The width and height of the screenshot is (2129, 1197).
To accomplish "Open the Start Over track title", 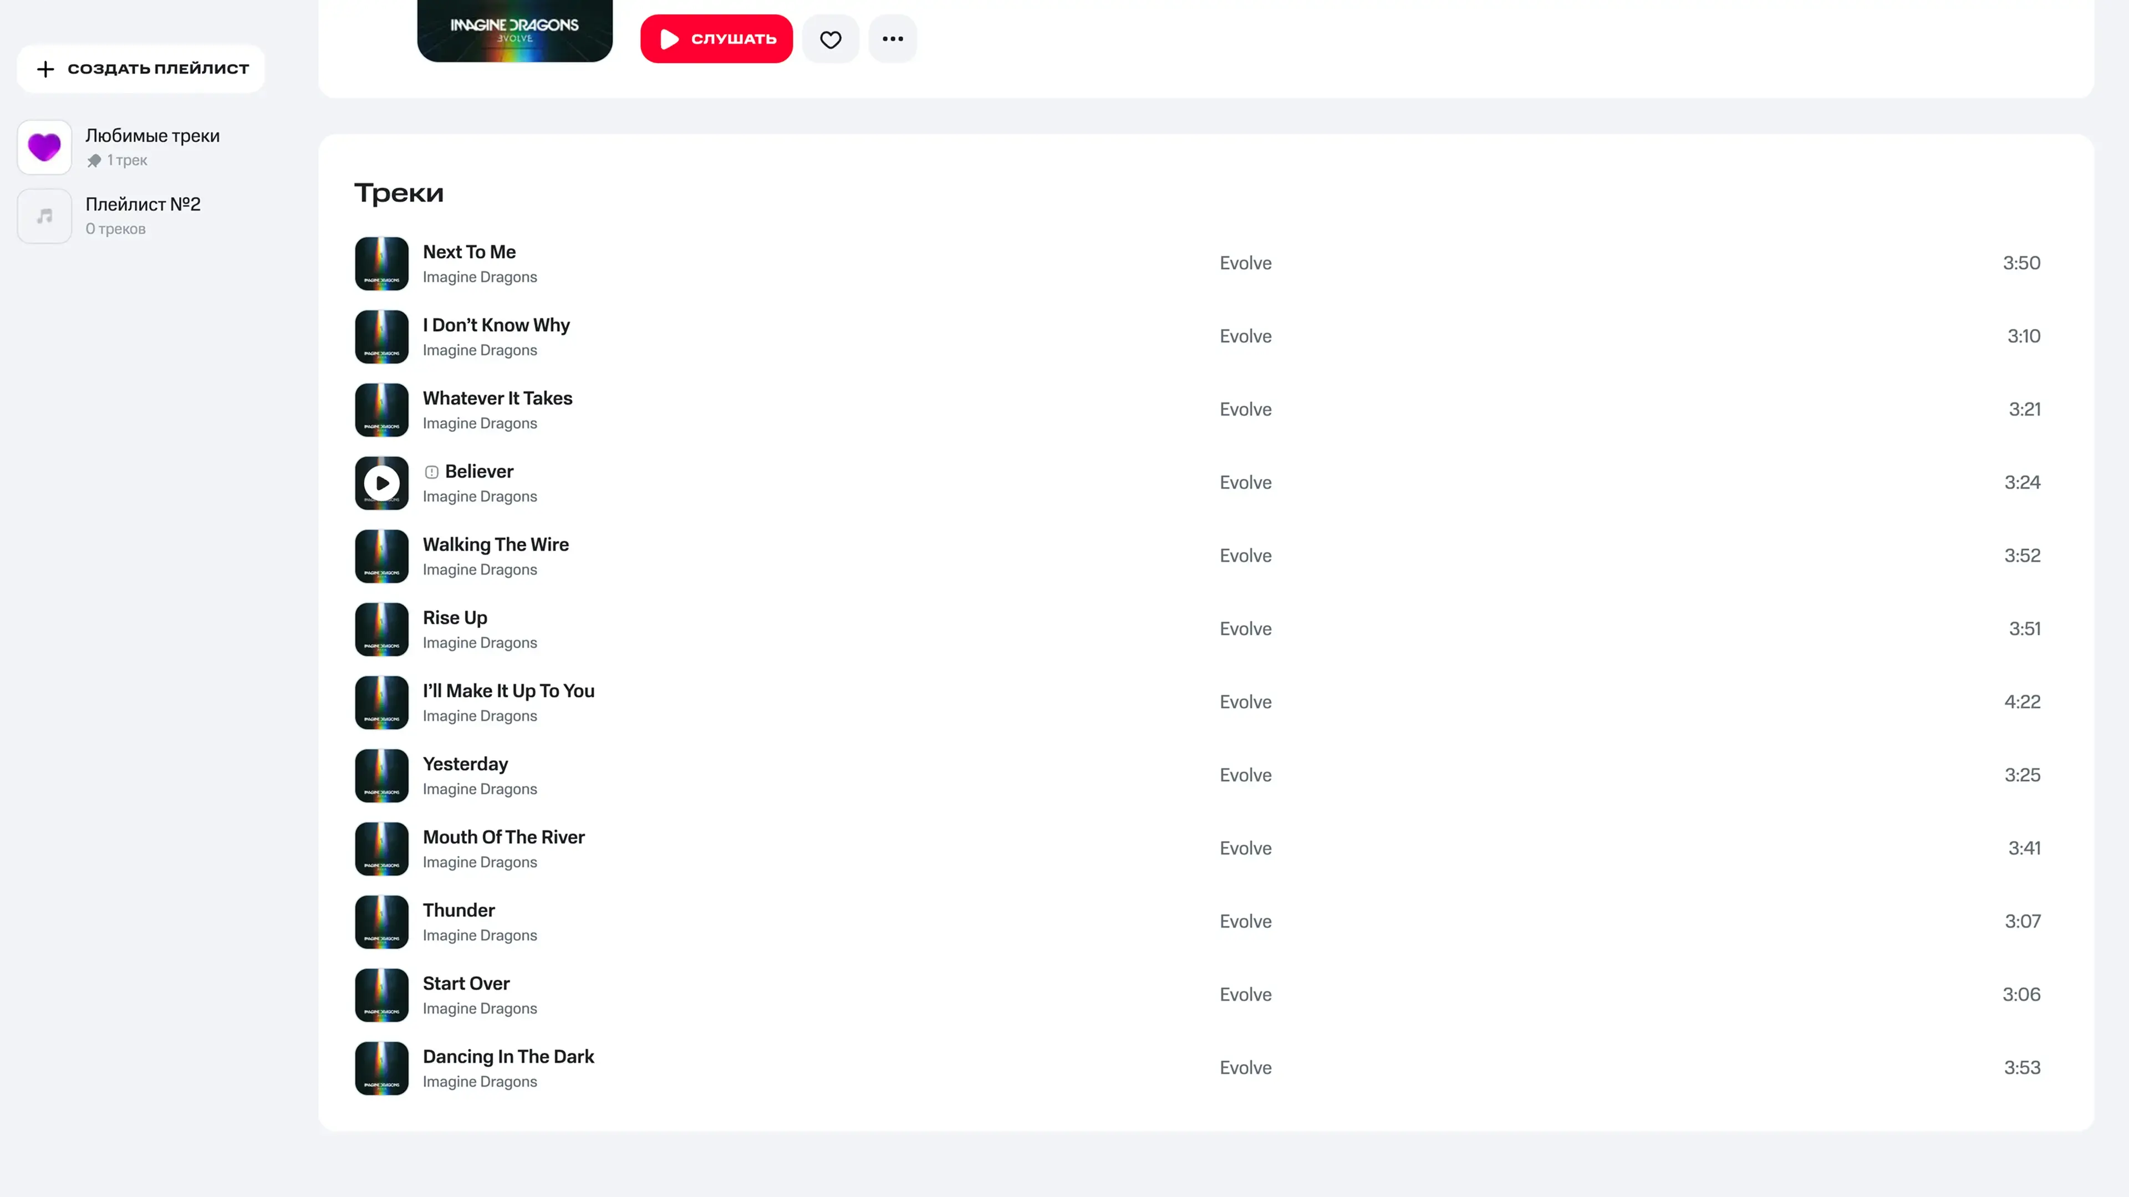I will (x=466, y=983).
